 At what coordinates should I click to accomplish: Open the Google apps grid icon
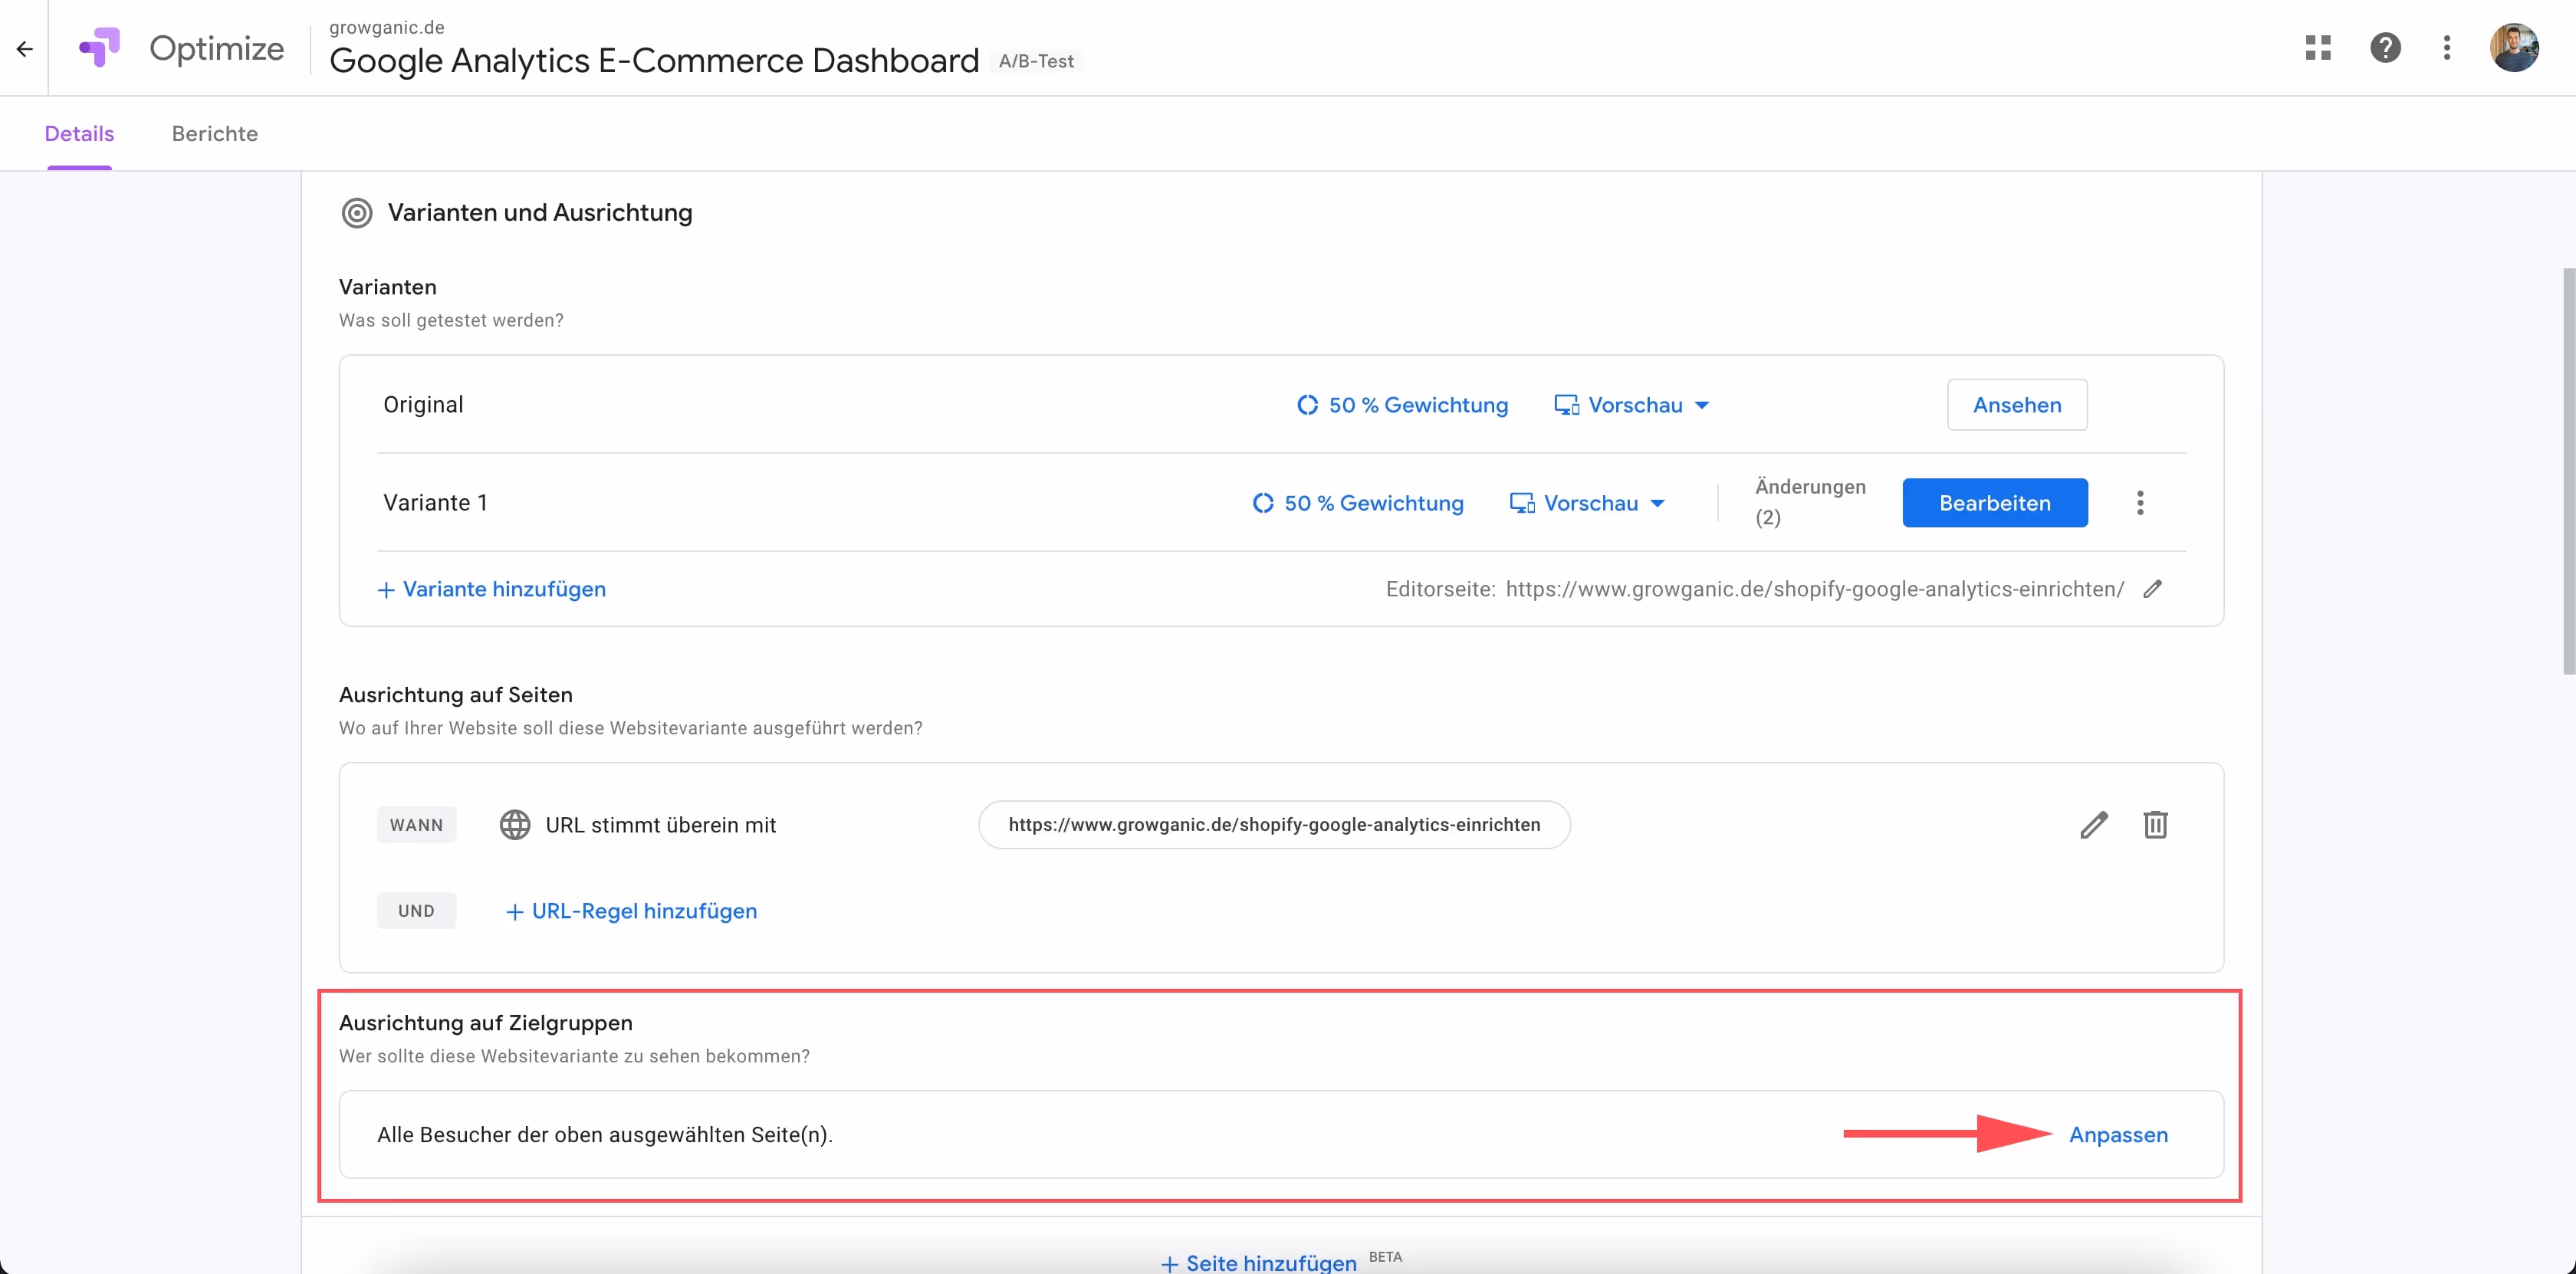click(x=2318, y=47)
